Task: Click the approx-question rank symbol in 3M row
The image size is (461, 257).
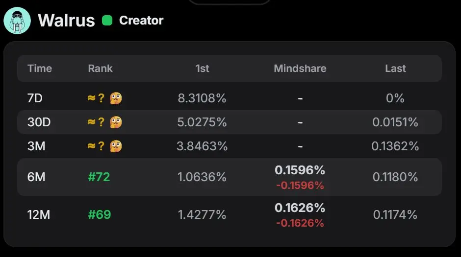Action: (96, 146)
